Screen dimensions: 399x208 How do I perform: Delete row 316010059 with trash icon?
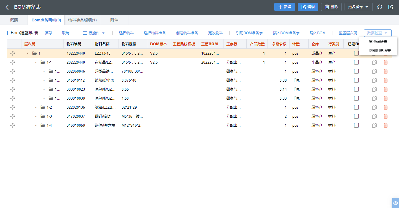386,125
